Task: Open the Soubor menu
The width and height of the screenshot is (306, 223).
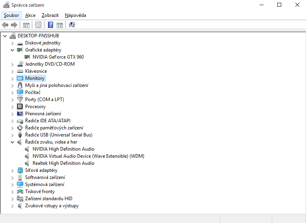Action: coord(11,15)
